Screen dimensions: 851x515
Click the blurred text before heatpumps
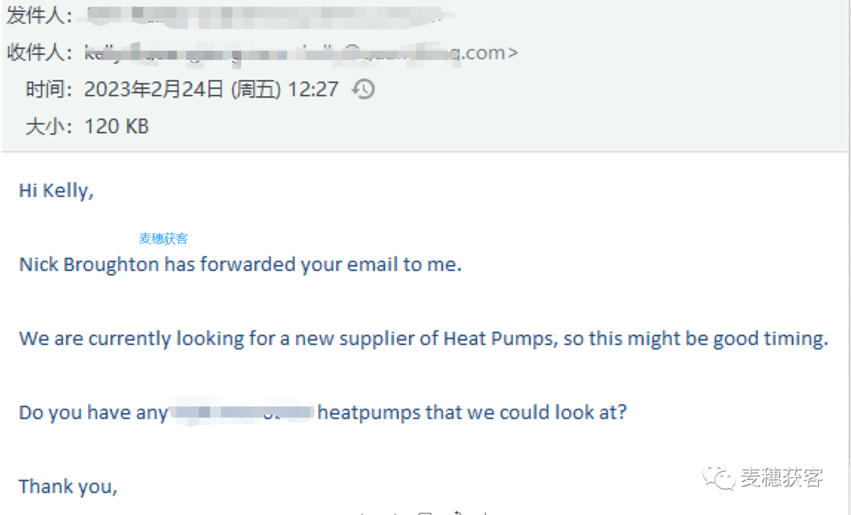tap(243, 413)
